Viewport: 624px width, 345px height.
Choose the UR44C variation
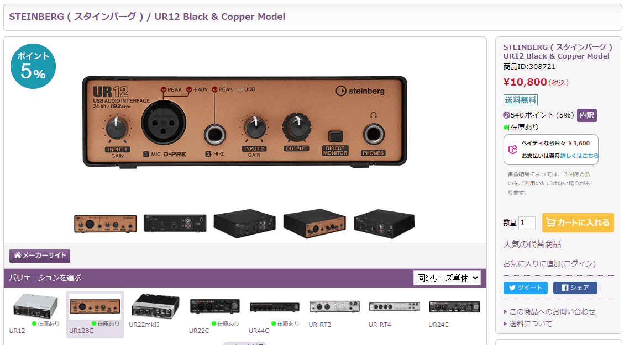coord(275,314)
